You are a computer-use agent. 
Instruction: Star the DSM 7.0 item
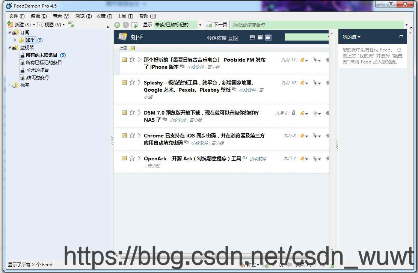point(132,113)
